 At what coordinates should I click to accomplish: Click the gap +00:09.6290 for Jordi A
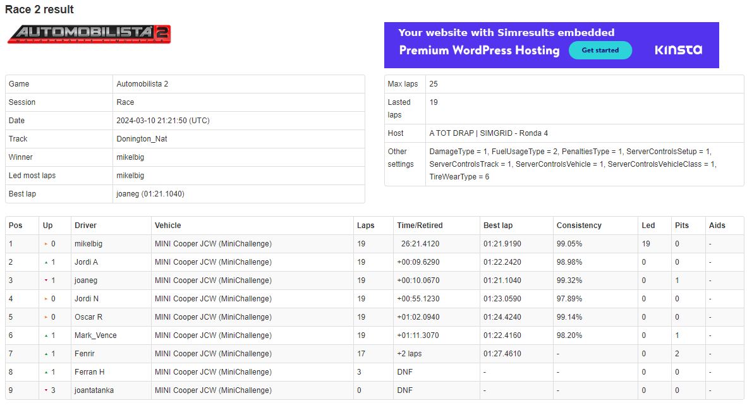(418, 262)
